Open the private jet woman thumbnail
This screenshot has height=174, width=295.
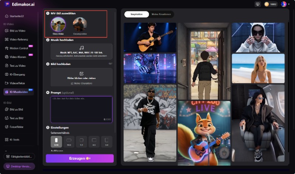pyautogui.click(x=258, y=123)
